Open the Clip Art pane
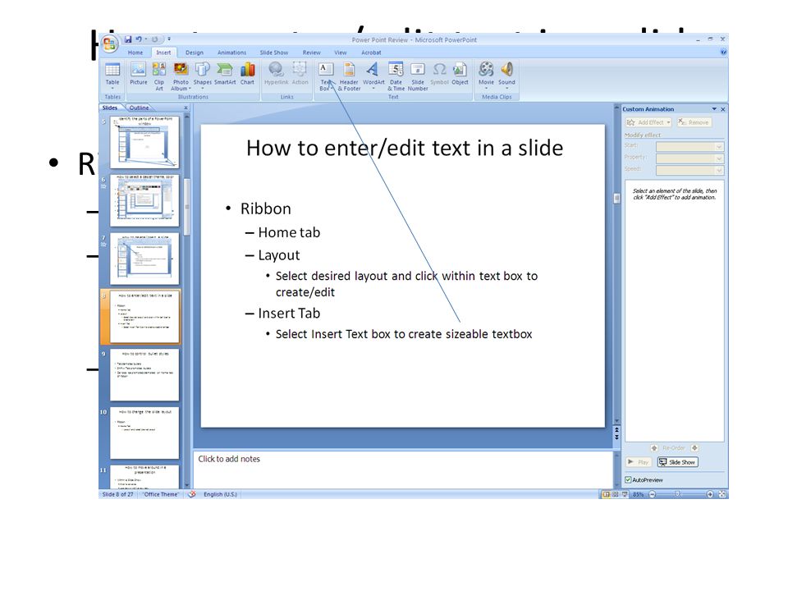788x591 pixels. [x=158, y=76]
